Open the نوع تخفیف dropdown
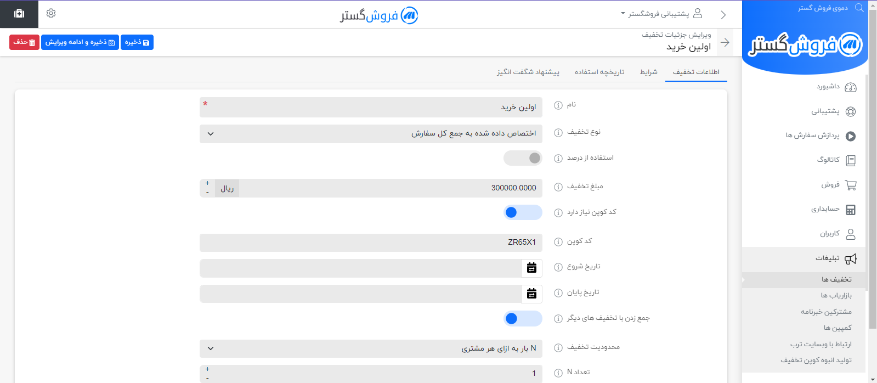This screenshot has width=877, height=383. click(371, 133)
